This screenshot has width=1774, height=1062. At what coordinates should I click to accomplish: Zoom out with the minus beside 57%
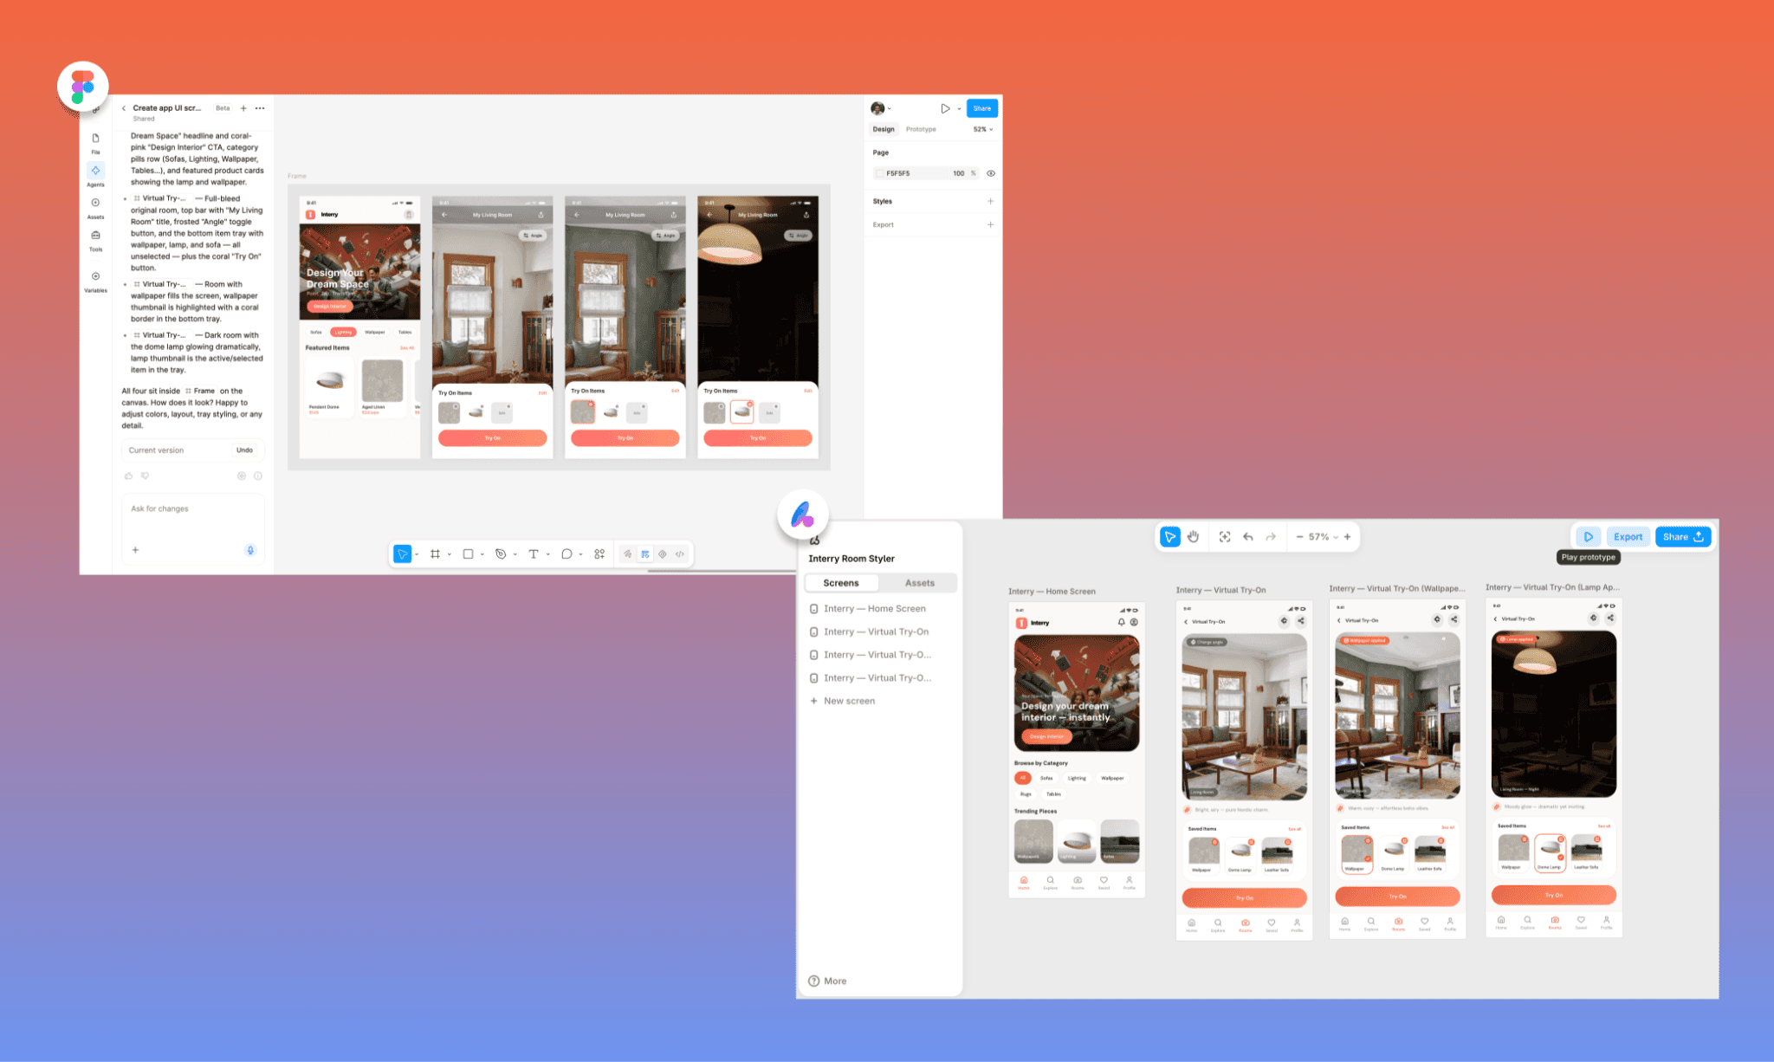(1299, 537)
